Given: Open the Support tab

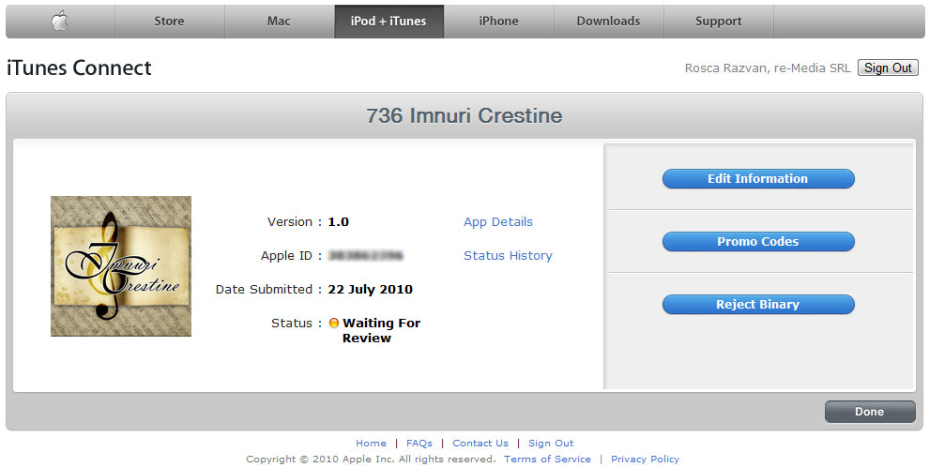Looking at the screenshot, I should (718, 22).
